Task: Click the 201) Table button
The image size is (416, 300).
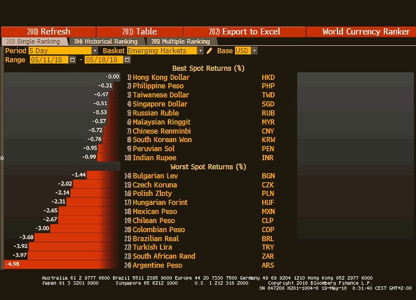Action: pyautogui.click(x=140, y=32)
